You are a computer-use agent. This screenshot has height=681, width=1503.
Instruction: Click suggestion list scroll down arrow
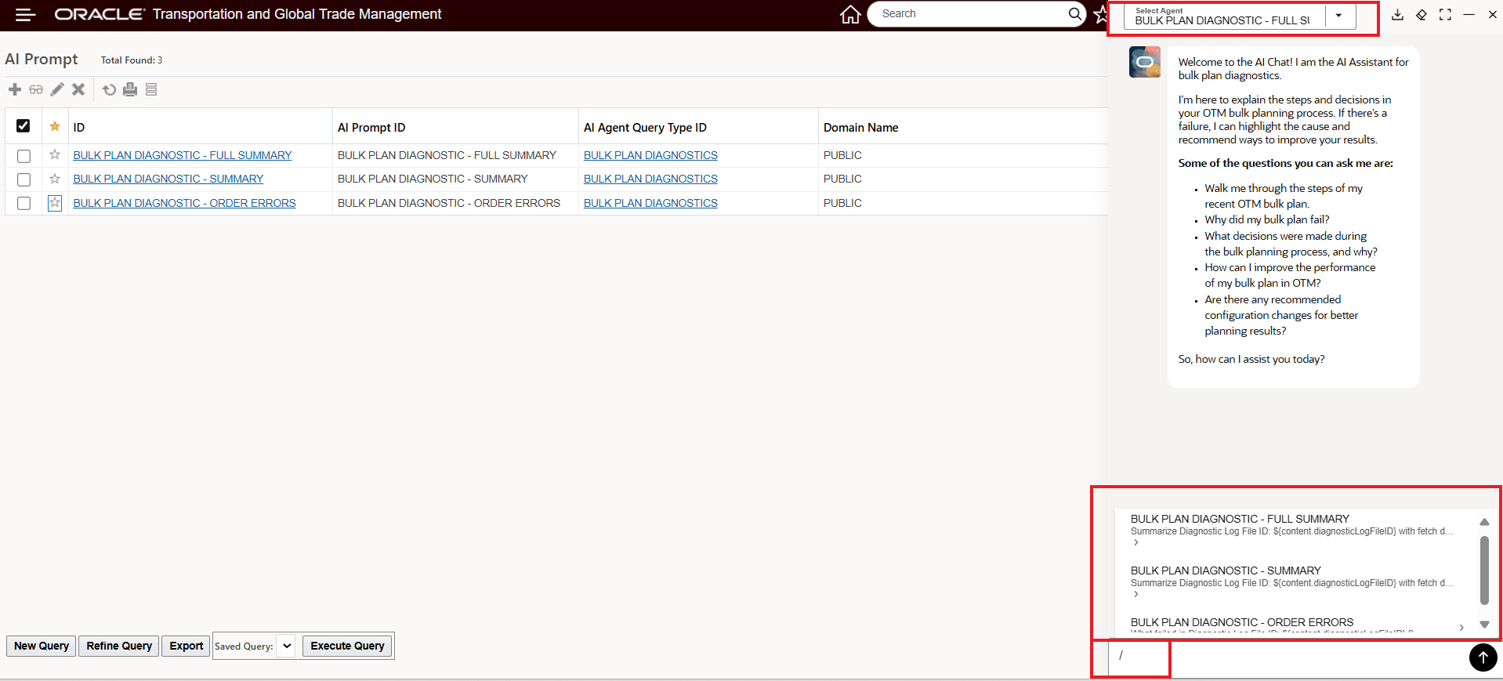pos(1484,625)
